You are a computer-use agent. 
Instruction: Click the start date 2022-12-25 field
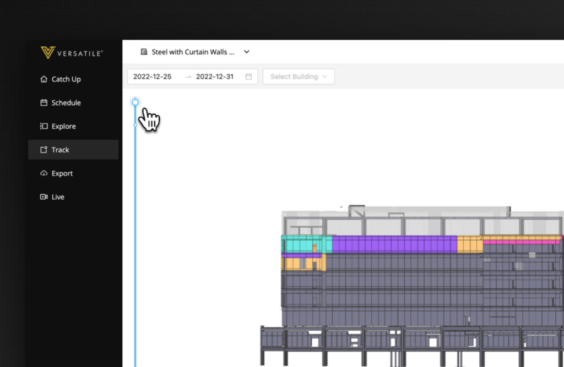(x=153, y=76)
